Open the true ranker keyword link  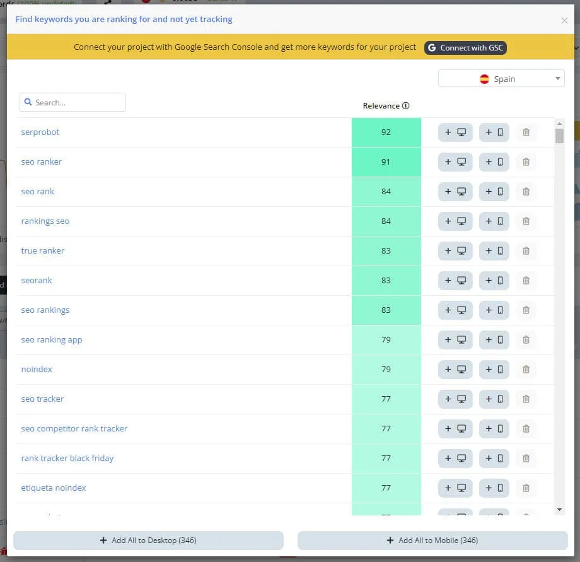[42, 250]
